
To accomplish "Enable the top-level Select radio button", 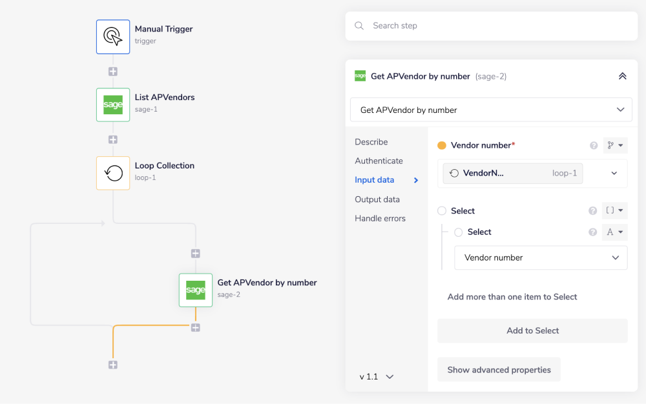I will 442,211.
